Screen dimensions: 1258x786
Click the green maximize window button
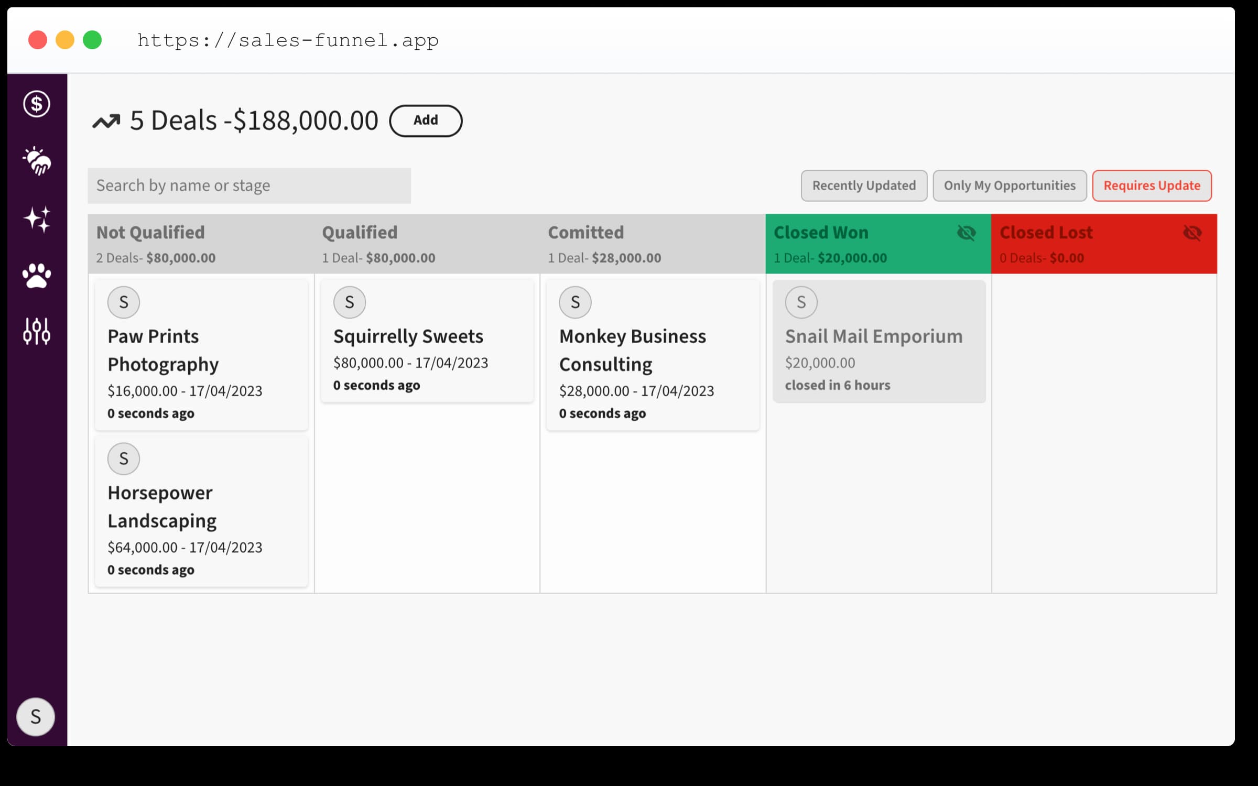pyautogui.click(x=92, y=40)
